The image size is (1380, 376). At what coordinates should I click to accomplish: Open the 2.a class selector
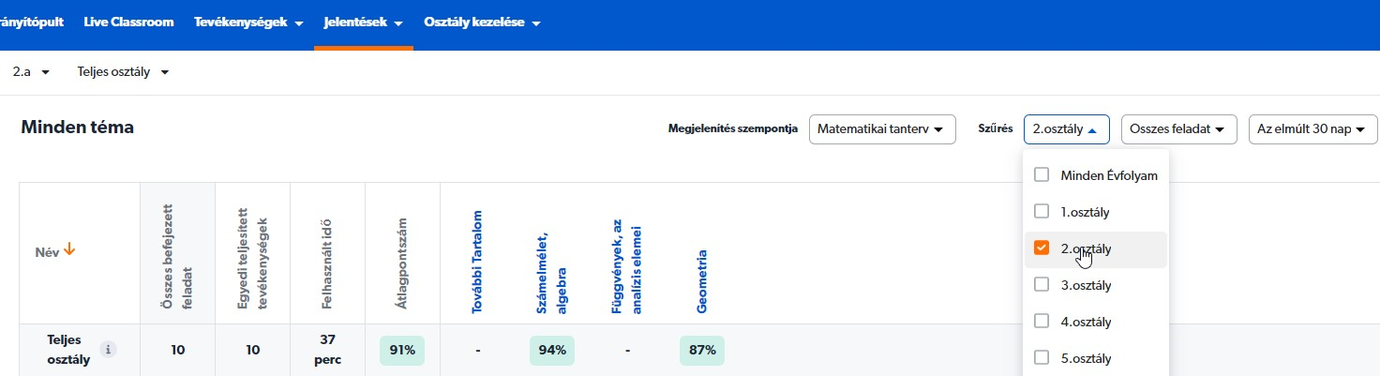click(x=31, y=72)
